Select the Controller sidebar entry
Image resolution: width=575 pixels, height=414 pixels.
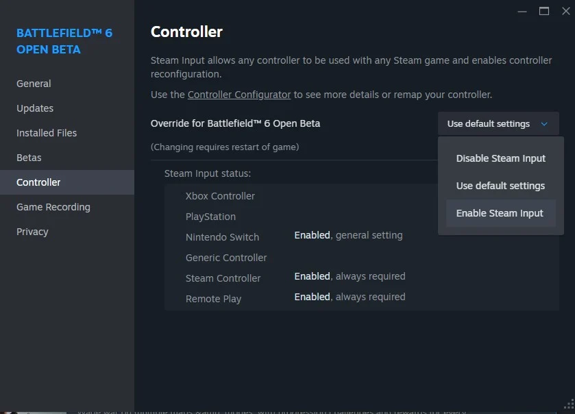[x=37, y=182]
